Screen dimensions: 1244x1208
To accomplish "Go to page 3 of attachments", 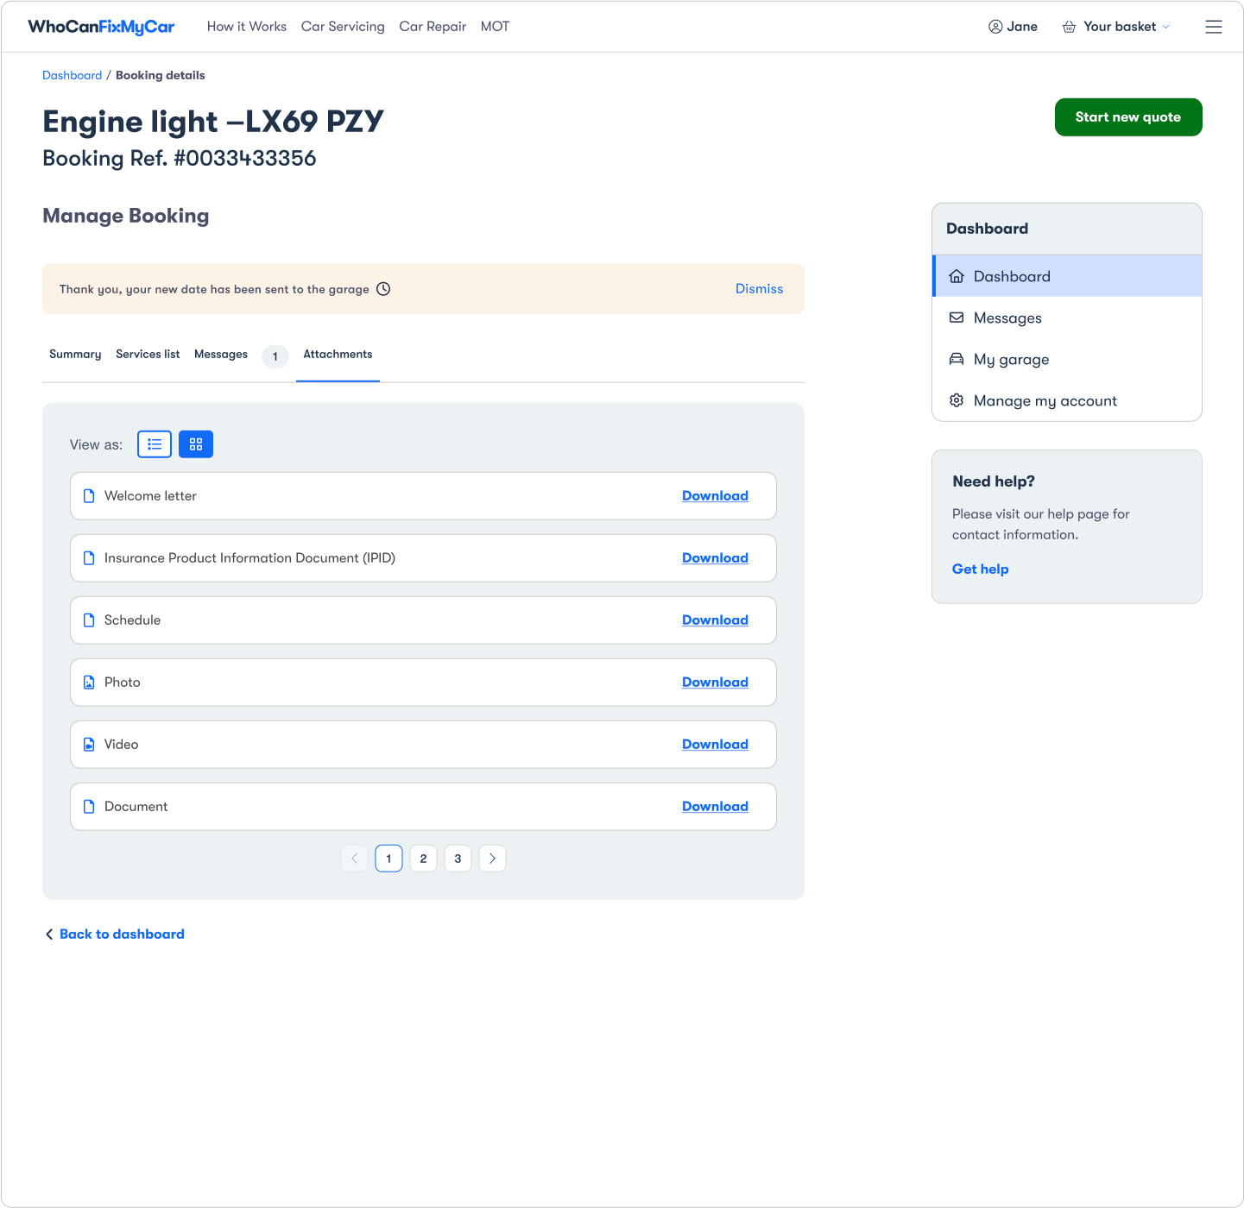I will point(458,859).
